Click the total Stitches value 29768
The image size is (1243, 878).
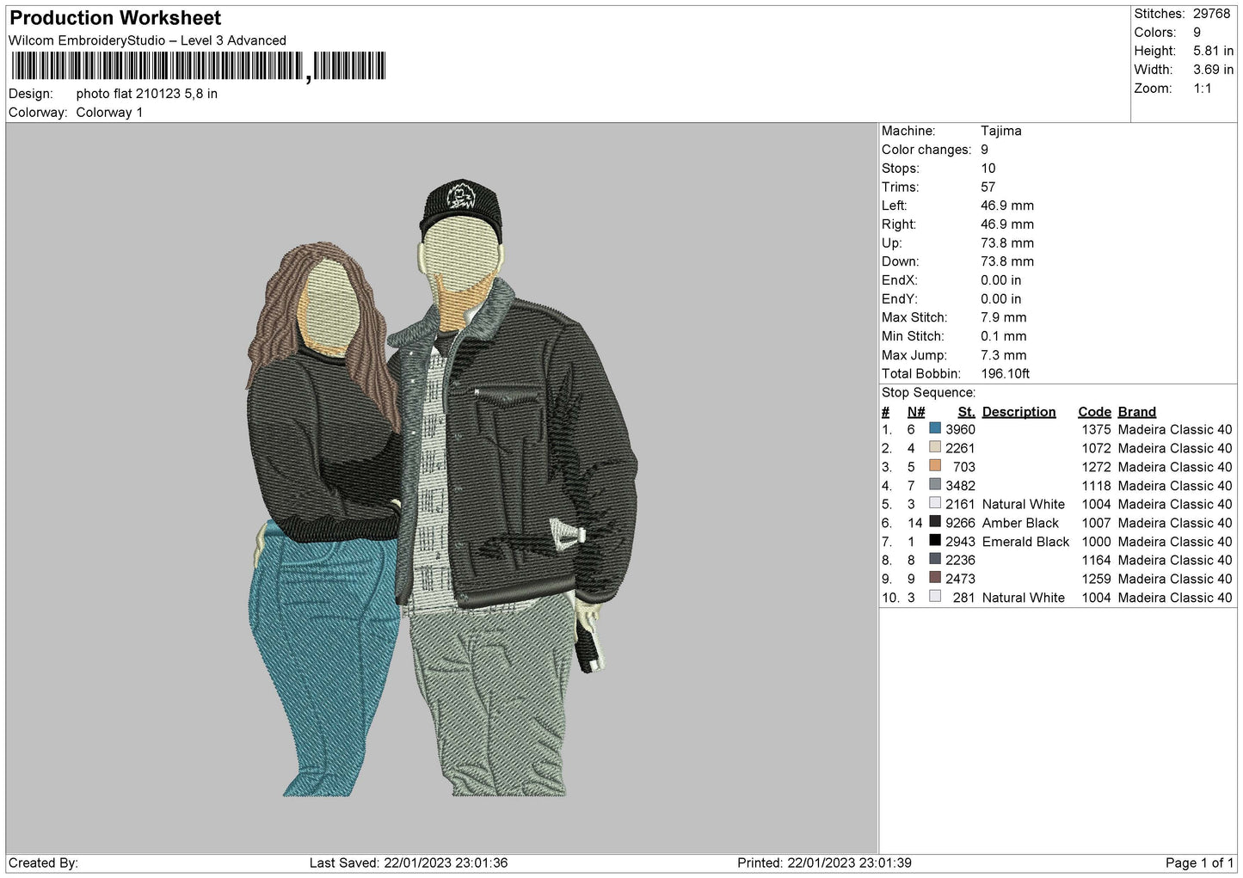1211,14
